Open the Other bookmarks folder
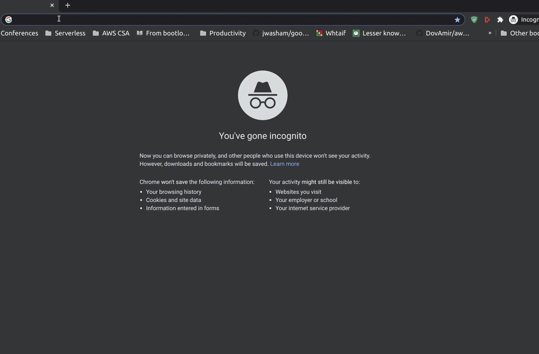The image size is (539, 354). click(x=520, y=33)
